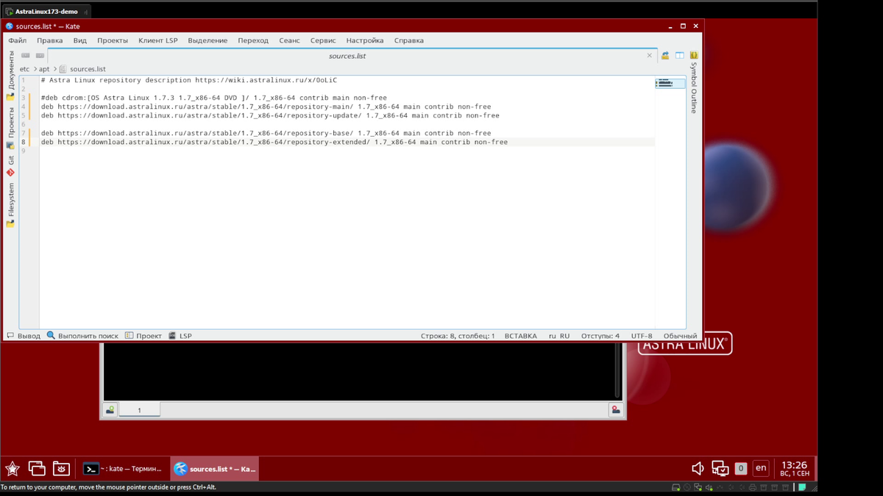
Task: Open the Выделение menu
Action: [208, 40]
